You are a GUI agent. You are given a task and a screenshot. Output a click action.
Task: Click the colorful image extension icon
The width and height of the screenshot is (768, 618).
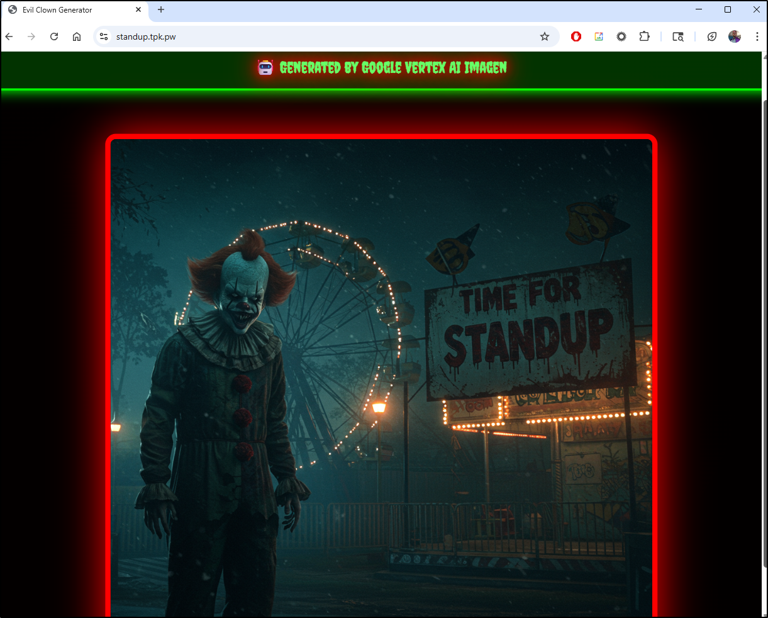[599, 37]
